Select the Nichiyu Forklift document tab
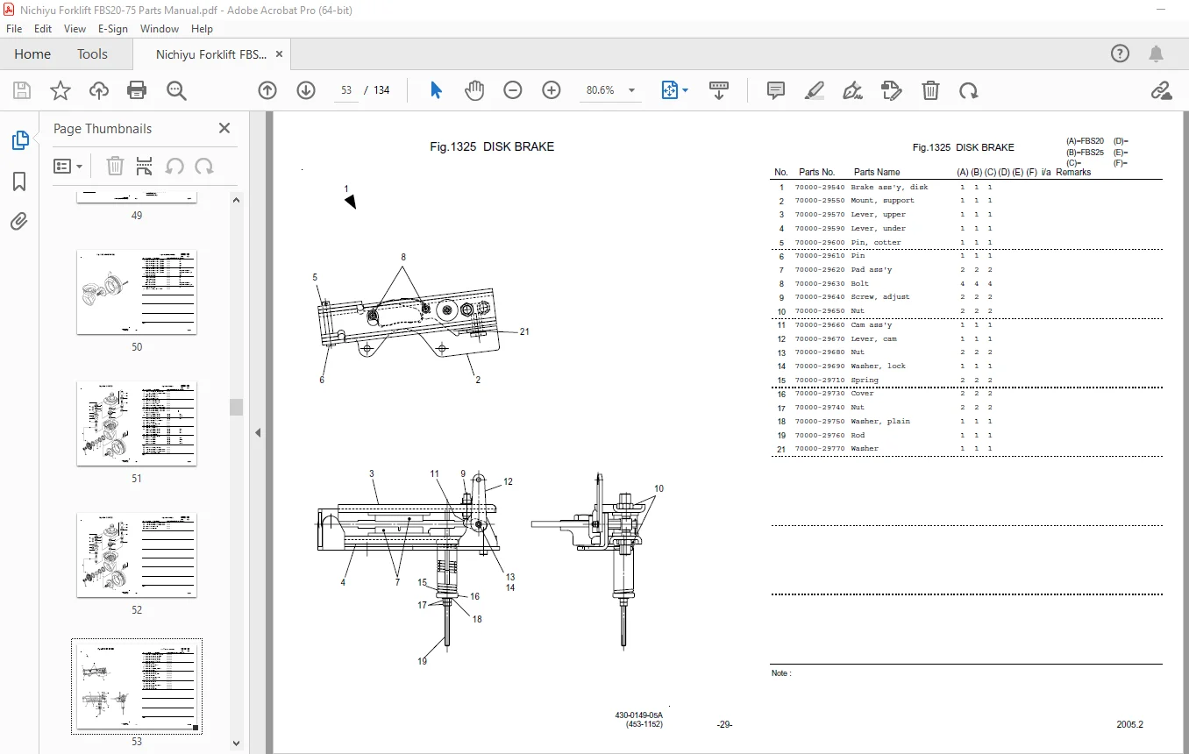Image resolution: width=1189 pixels, height=754 pixels. click(211, 54)
